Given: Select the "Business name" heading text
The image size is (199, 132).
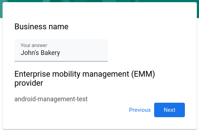Looking at the screenshot, I should pos(41,27).
